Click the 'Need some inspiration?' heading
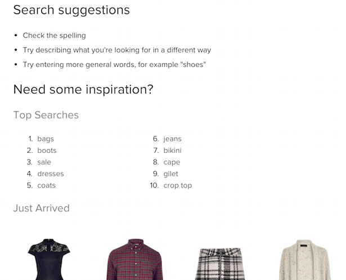 pyautogui.click(x=83, y=89)
